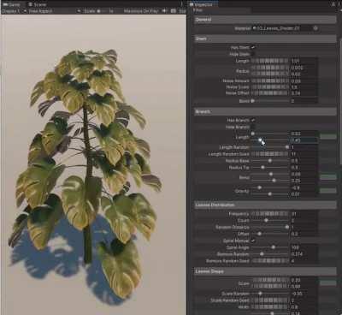This screenshot has width=342, height=315.
Task: Click the Stem Noise Amount value field
Action: coord(304,80)
